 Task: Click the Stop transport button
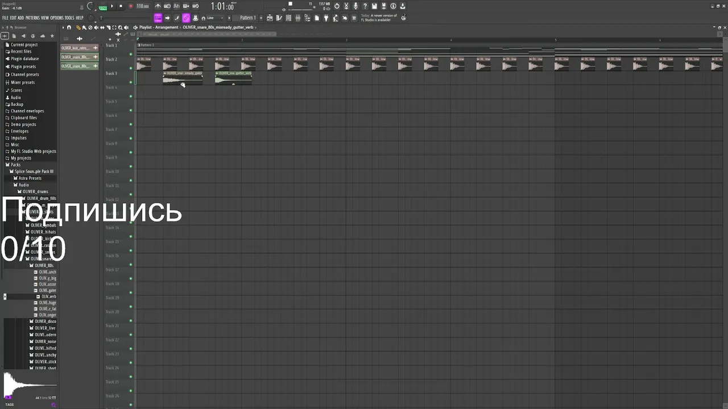pos(121,6)
